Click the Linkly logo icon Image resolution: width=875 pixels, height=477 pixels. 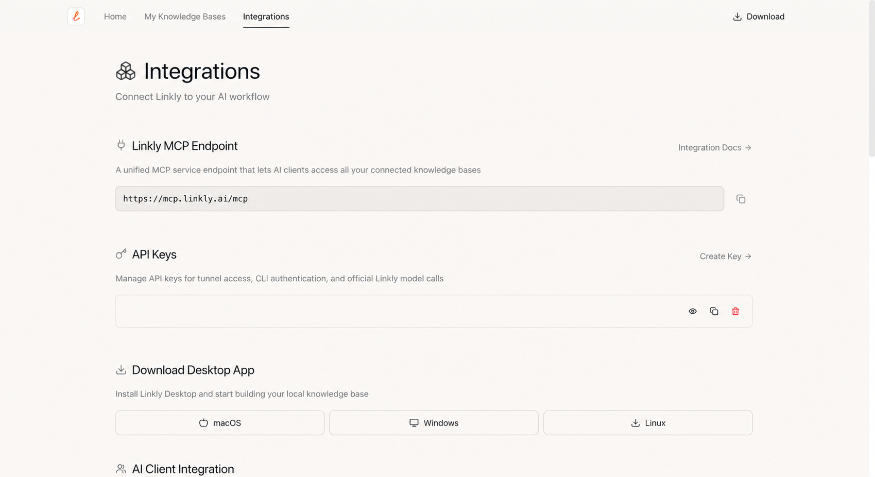[x=76, y=16]
